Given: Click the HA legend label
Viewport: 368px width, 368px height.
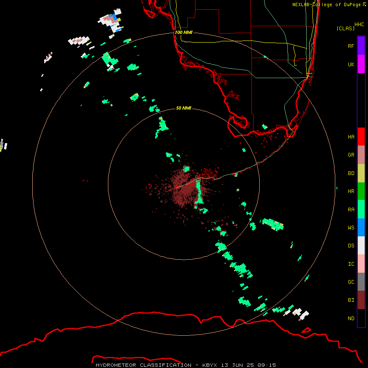Looking at the screenshot, I should 351,137.
